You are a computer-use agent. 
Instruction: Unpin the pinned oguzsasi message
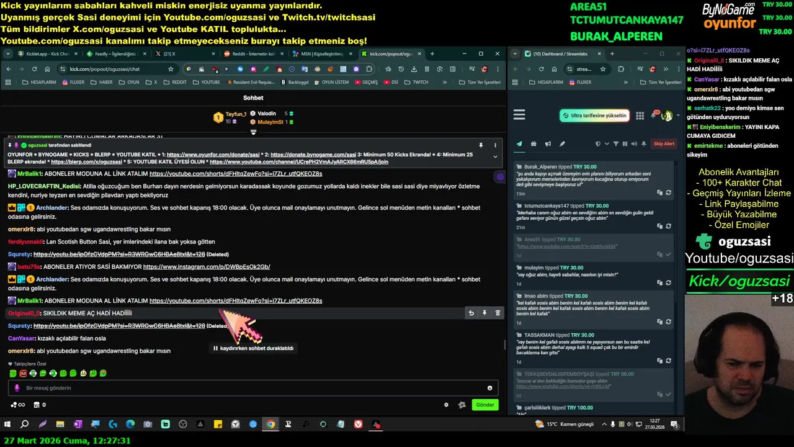point(481,145)
